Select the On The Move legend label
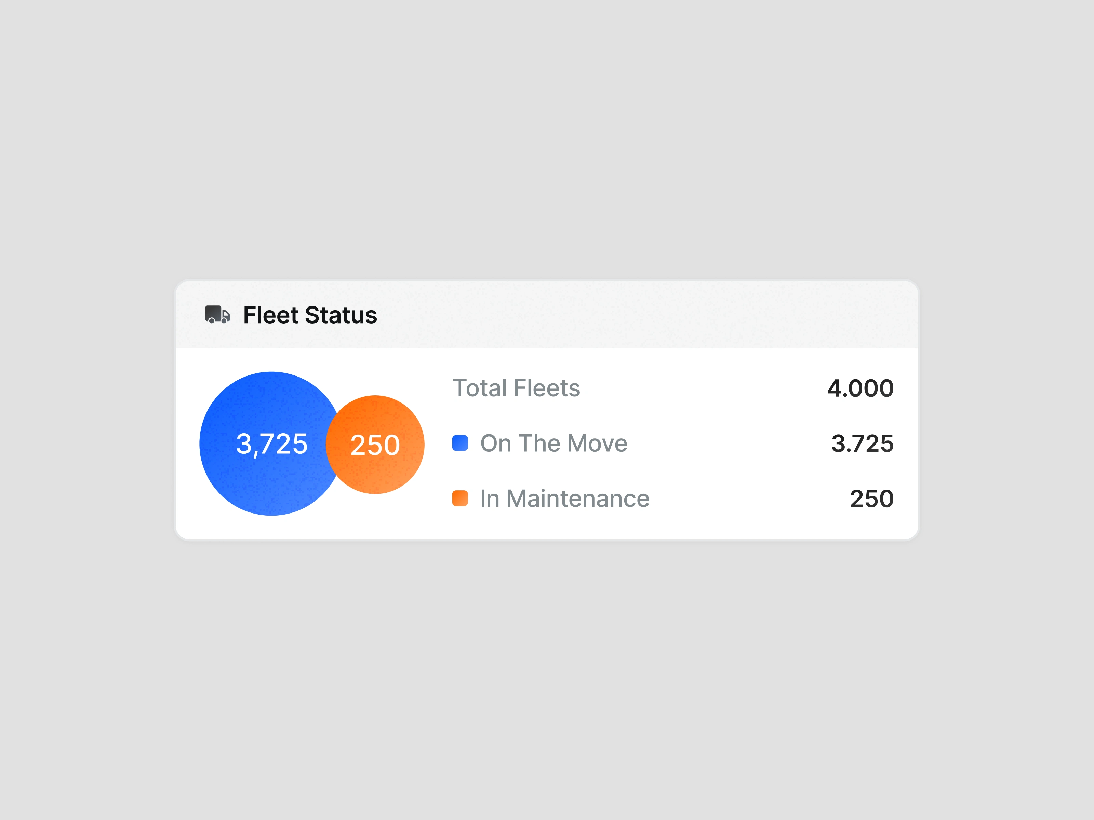1094x820 pixels. tap(553, 443)
